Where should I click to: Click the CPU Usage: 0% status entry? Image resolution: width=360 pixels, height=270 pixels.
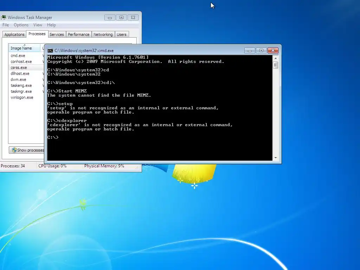53,166
